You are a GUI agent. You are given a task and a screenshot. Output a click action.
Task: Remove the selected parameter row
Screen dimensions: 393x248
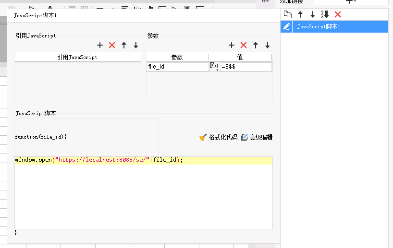pyautogui.click(x=244, y=45)
